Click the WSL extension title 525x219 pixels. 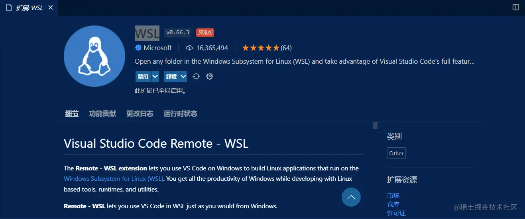[147, 33]
